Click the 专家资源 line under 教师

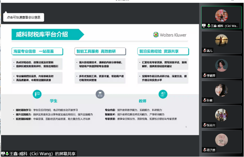point(141,119)
